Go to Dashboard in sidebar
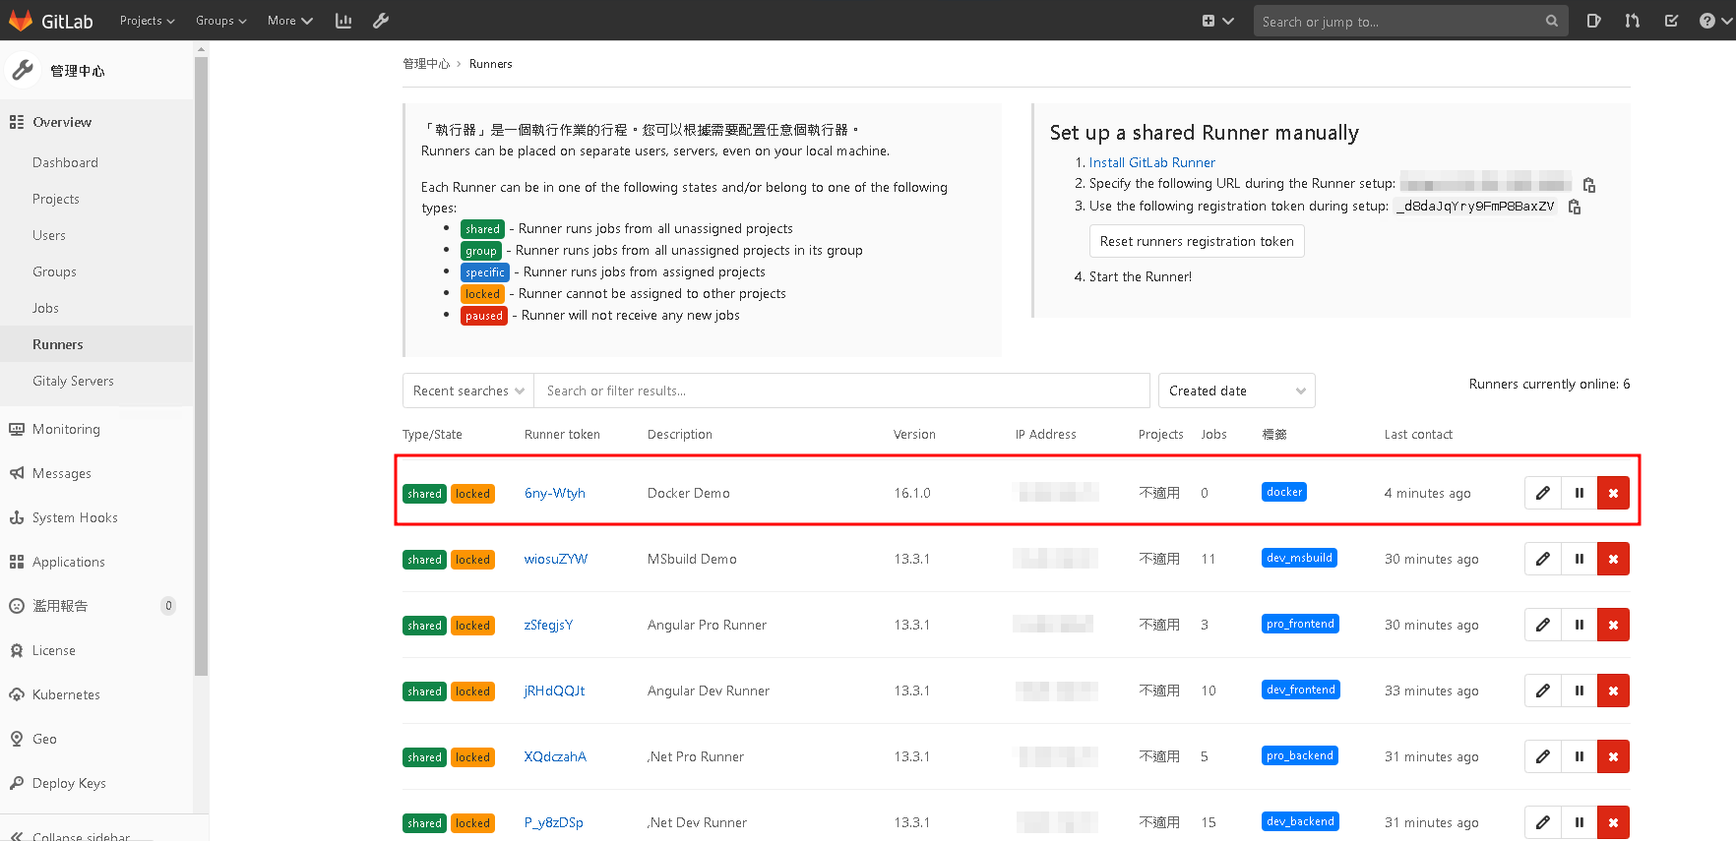 (65, 162)
